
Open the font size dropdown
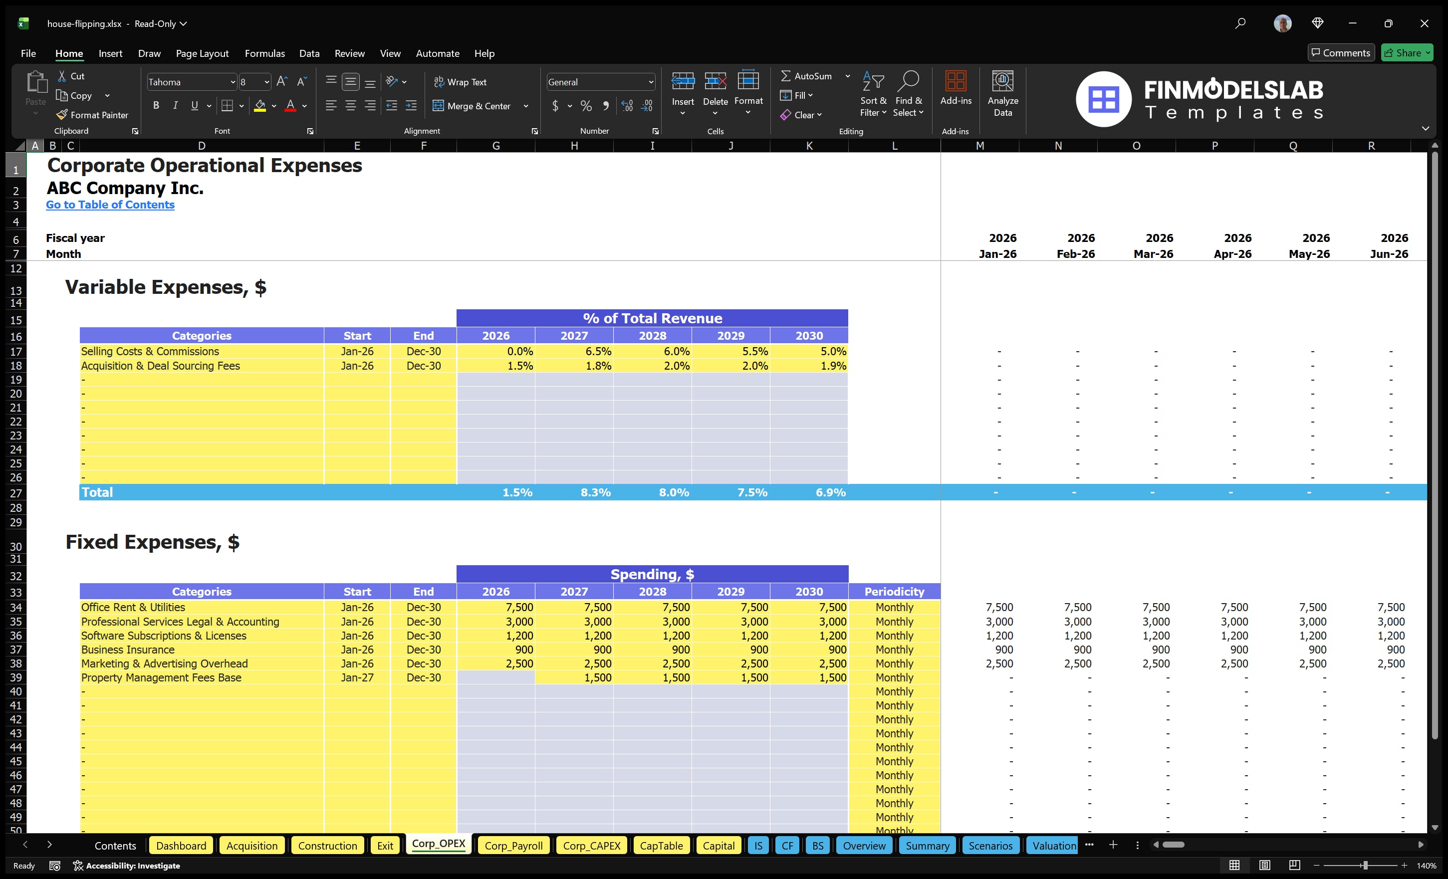coord(266,82)
